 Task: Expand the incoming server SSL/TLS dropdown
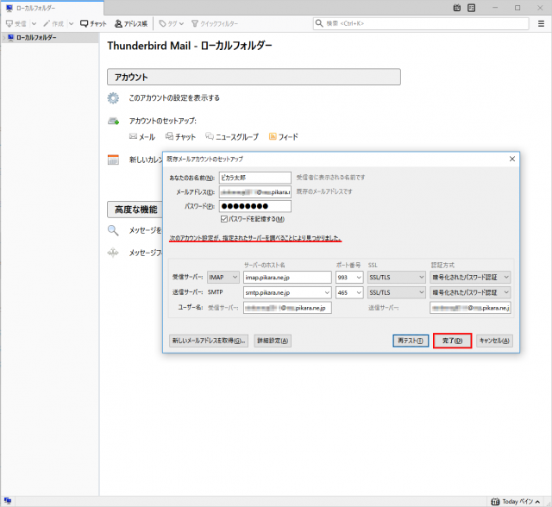coord(397,278)
